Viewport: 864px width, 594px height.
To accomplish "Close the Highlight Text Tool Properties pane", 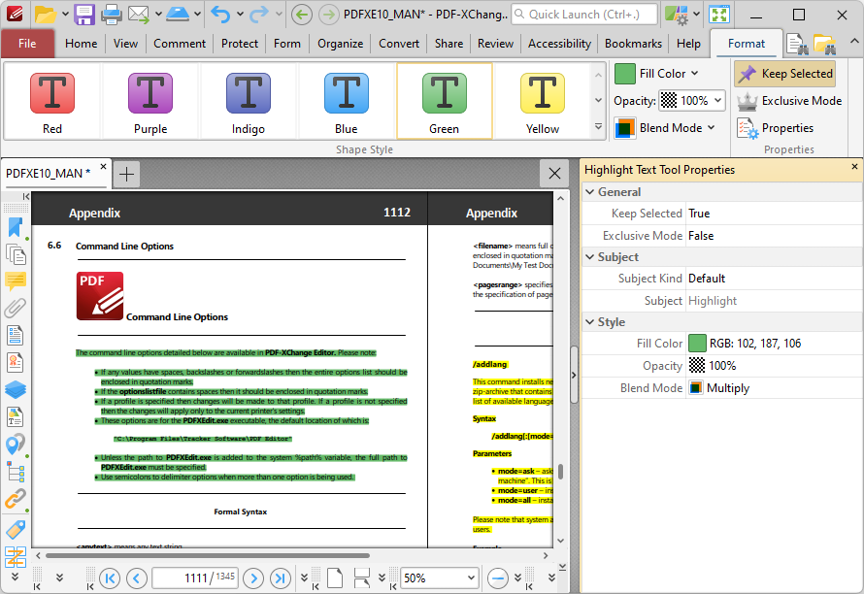I will point(854,166).
